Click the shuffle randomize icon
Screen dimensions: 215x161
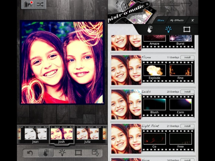[40, 5]
